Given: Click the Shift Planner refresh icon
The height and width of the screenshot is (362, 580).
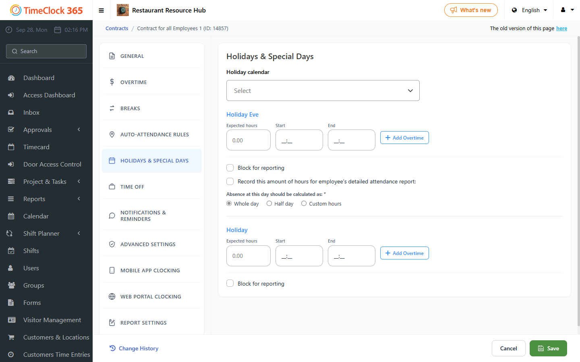Looking at the screenshot, I should pos(10,234).
